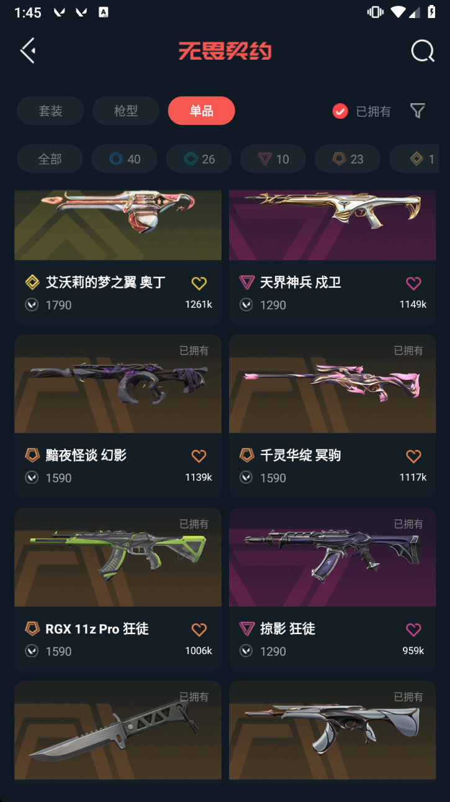Viewport: 450px width, 802px height.
Task: Open the search magnifier icon
Action: click(423, 51)
